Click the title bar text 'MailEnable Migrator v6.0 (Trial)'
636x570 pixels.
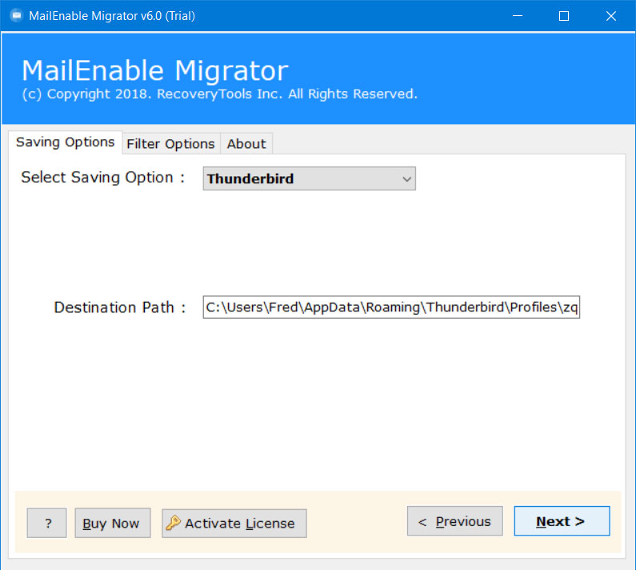tap(113, 16)
